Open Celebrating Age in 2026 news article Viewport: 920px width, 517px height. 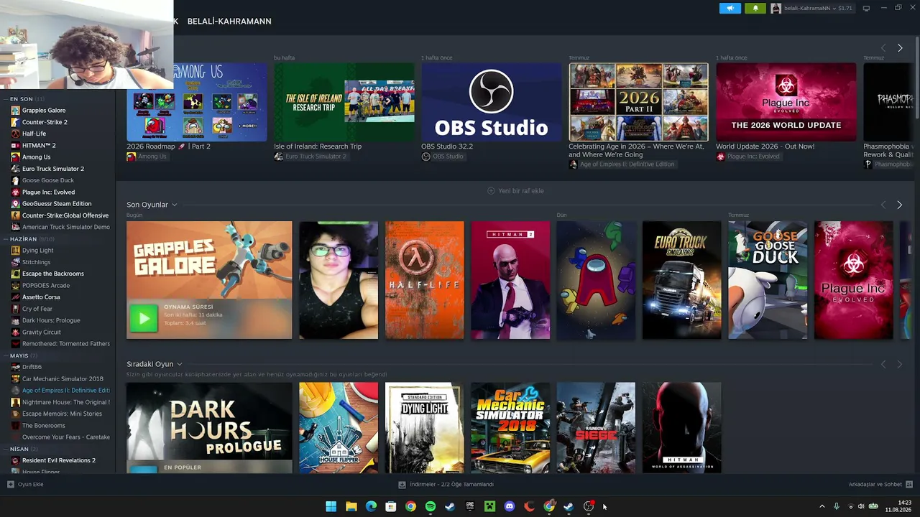coord(638,102)
